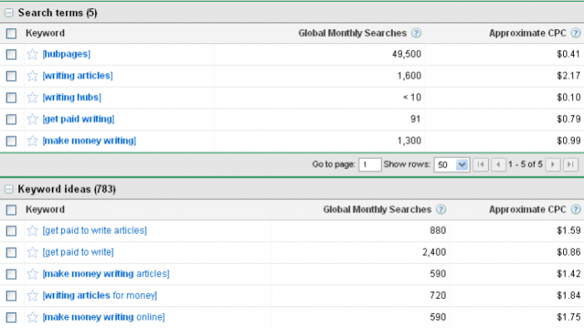Screen dimensions: 584x328
Task: Star the [writing hubs] keyword
Action: point(33,97)
